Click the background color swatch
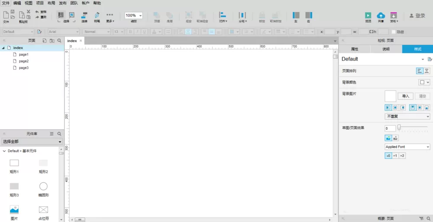 [x=422, y=82]
